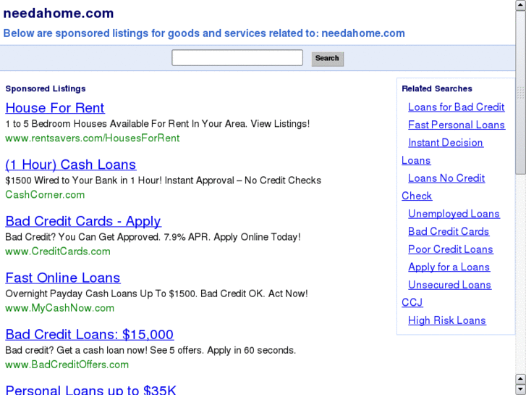The height and width of the screenshot is (395, 526).
Task: Select Bad Credit Cards related search
Action: pyautogui.click(x=449, y=231)
